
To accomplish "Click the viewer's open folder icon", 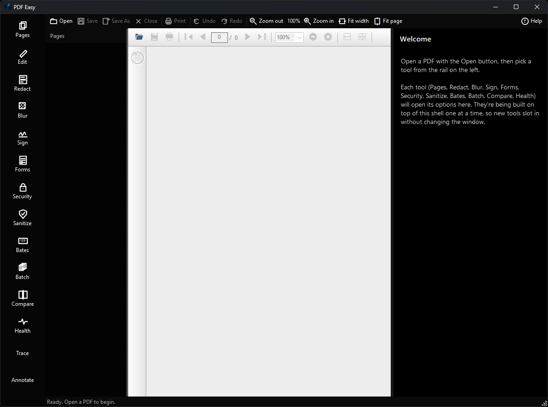I will click(x=140, y=37).
